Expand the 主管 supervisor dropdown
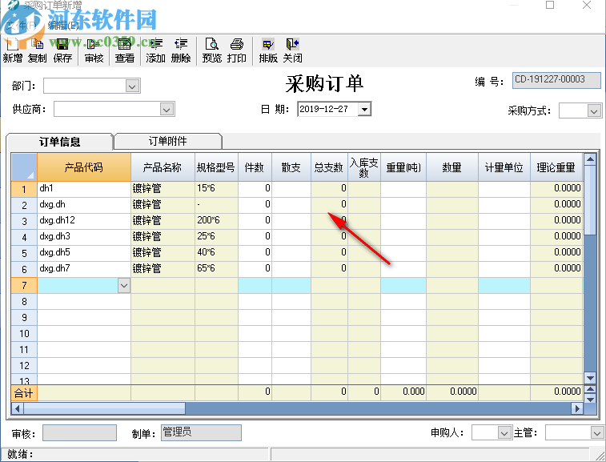The image size is (606, 462). pos(596,433)
